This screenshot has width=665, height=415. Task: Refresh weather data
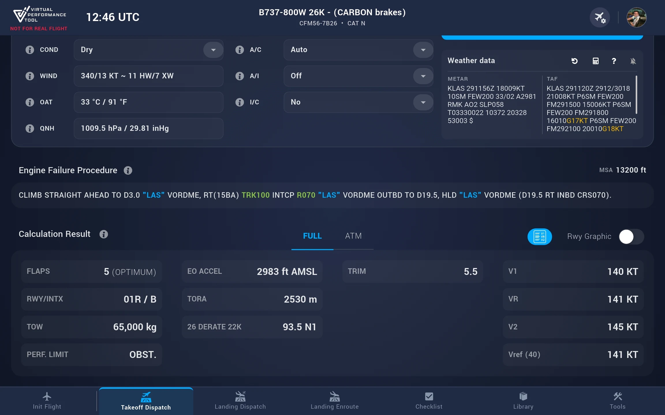[574, 61]
